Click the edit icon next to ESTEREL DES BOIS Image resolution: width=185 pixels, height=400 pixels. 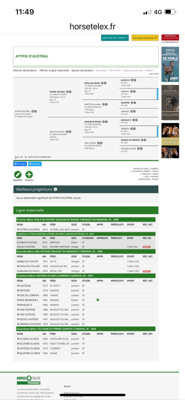[70, 91]
